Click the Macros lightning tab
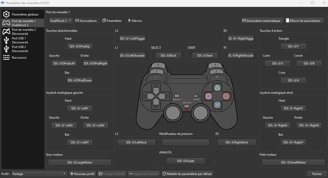Screen dimensions: 328x178 [x=135, y=21]
